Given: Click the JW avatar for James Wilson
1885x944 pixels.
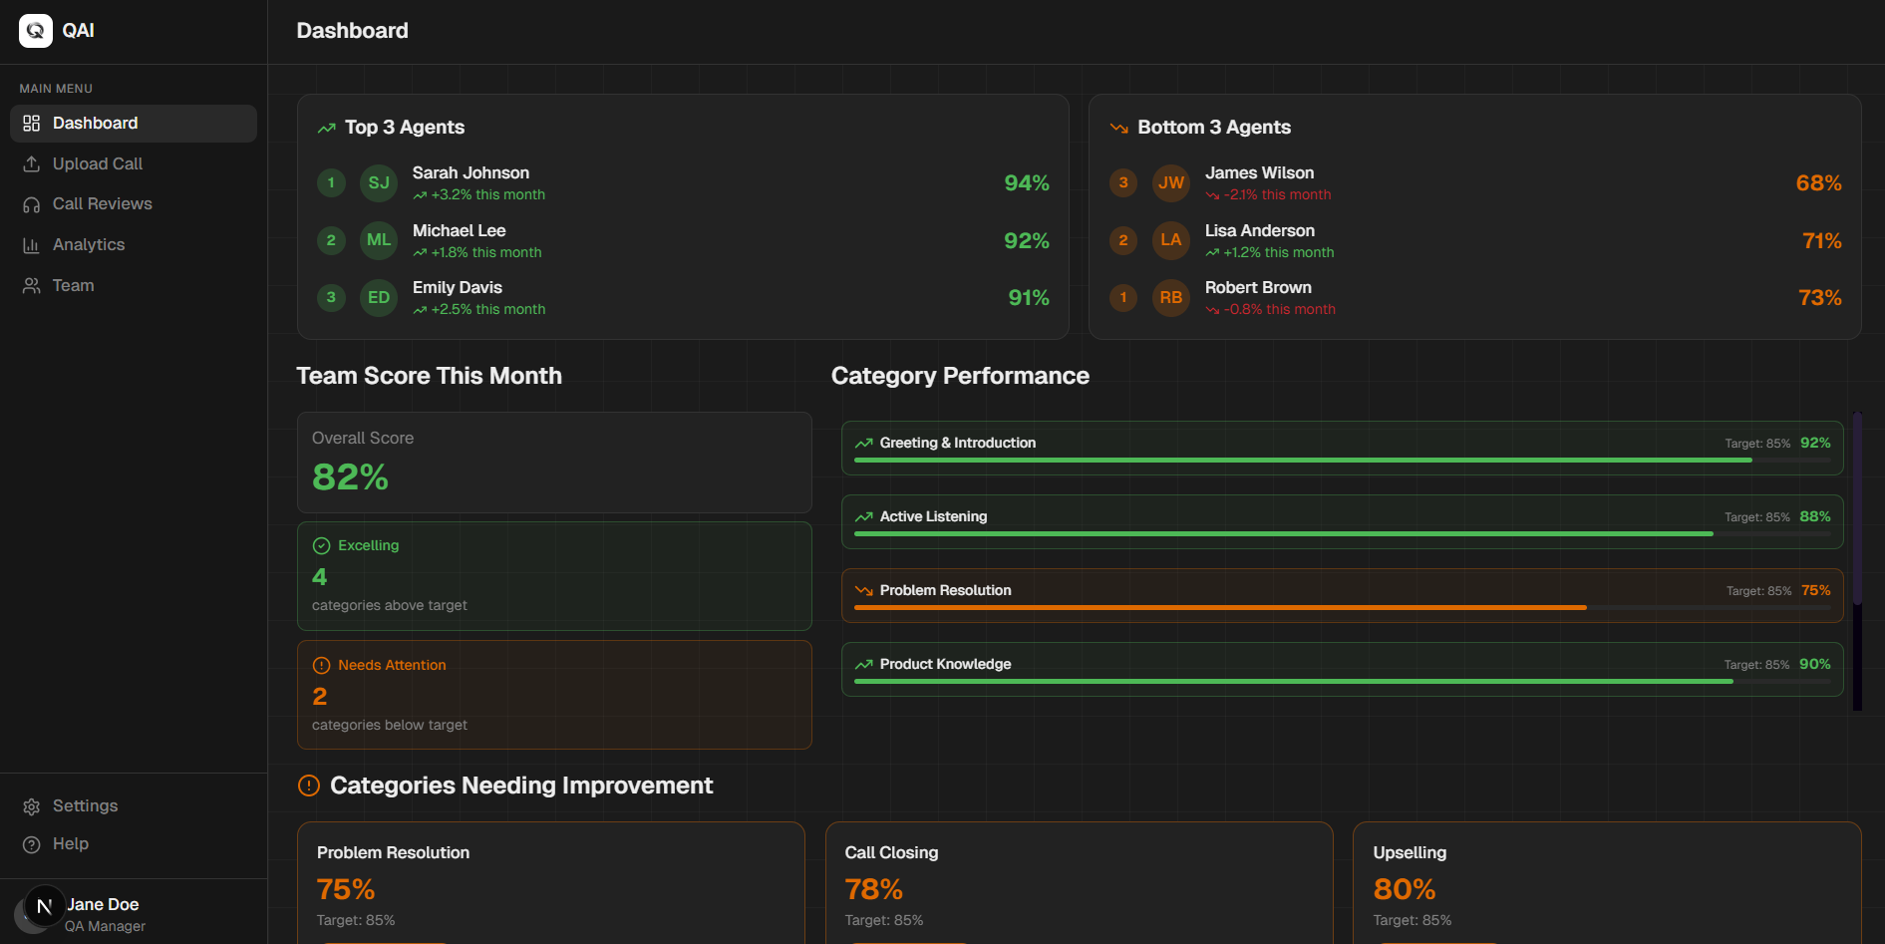Looking at the screenshot, I should point(1171,183).
